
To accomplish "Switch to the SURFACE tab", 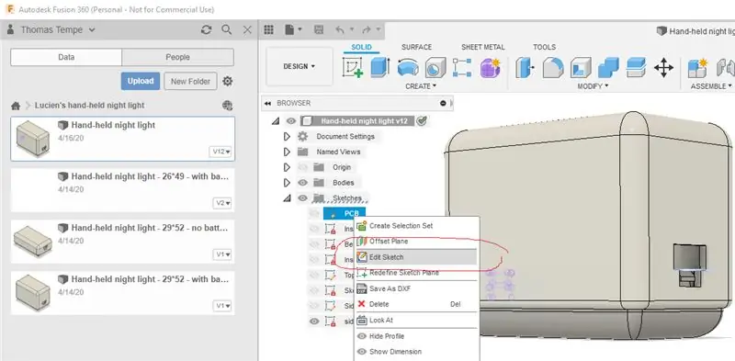I will click(417, 47).
